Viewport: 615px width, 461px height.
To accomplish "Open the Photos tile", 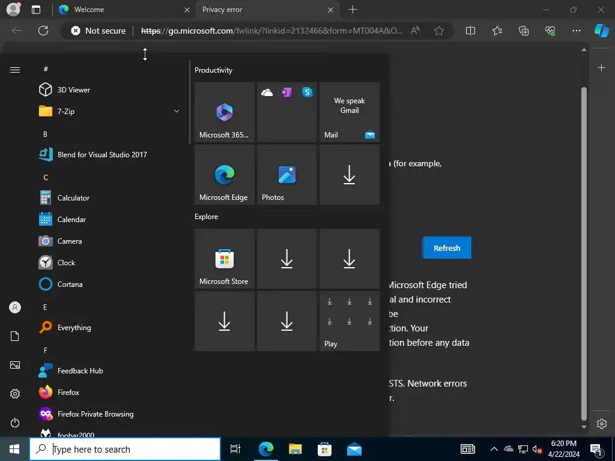I will coord(286,175).
